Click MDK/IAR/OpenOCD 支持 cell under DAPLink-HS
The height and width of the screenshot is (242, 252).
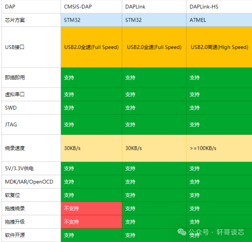[x=219, y=182]
